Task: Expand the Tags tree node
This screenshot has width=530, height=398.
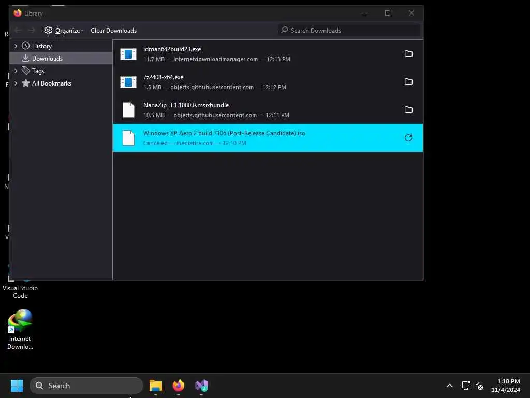Action: tap(16, 70)
